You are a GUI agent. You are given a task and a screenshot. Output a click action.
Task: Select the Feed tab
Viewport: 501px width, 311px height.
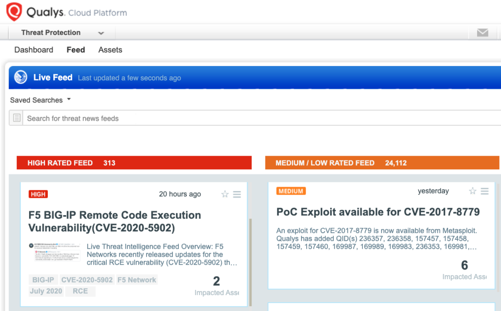pos(76,50)
